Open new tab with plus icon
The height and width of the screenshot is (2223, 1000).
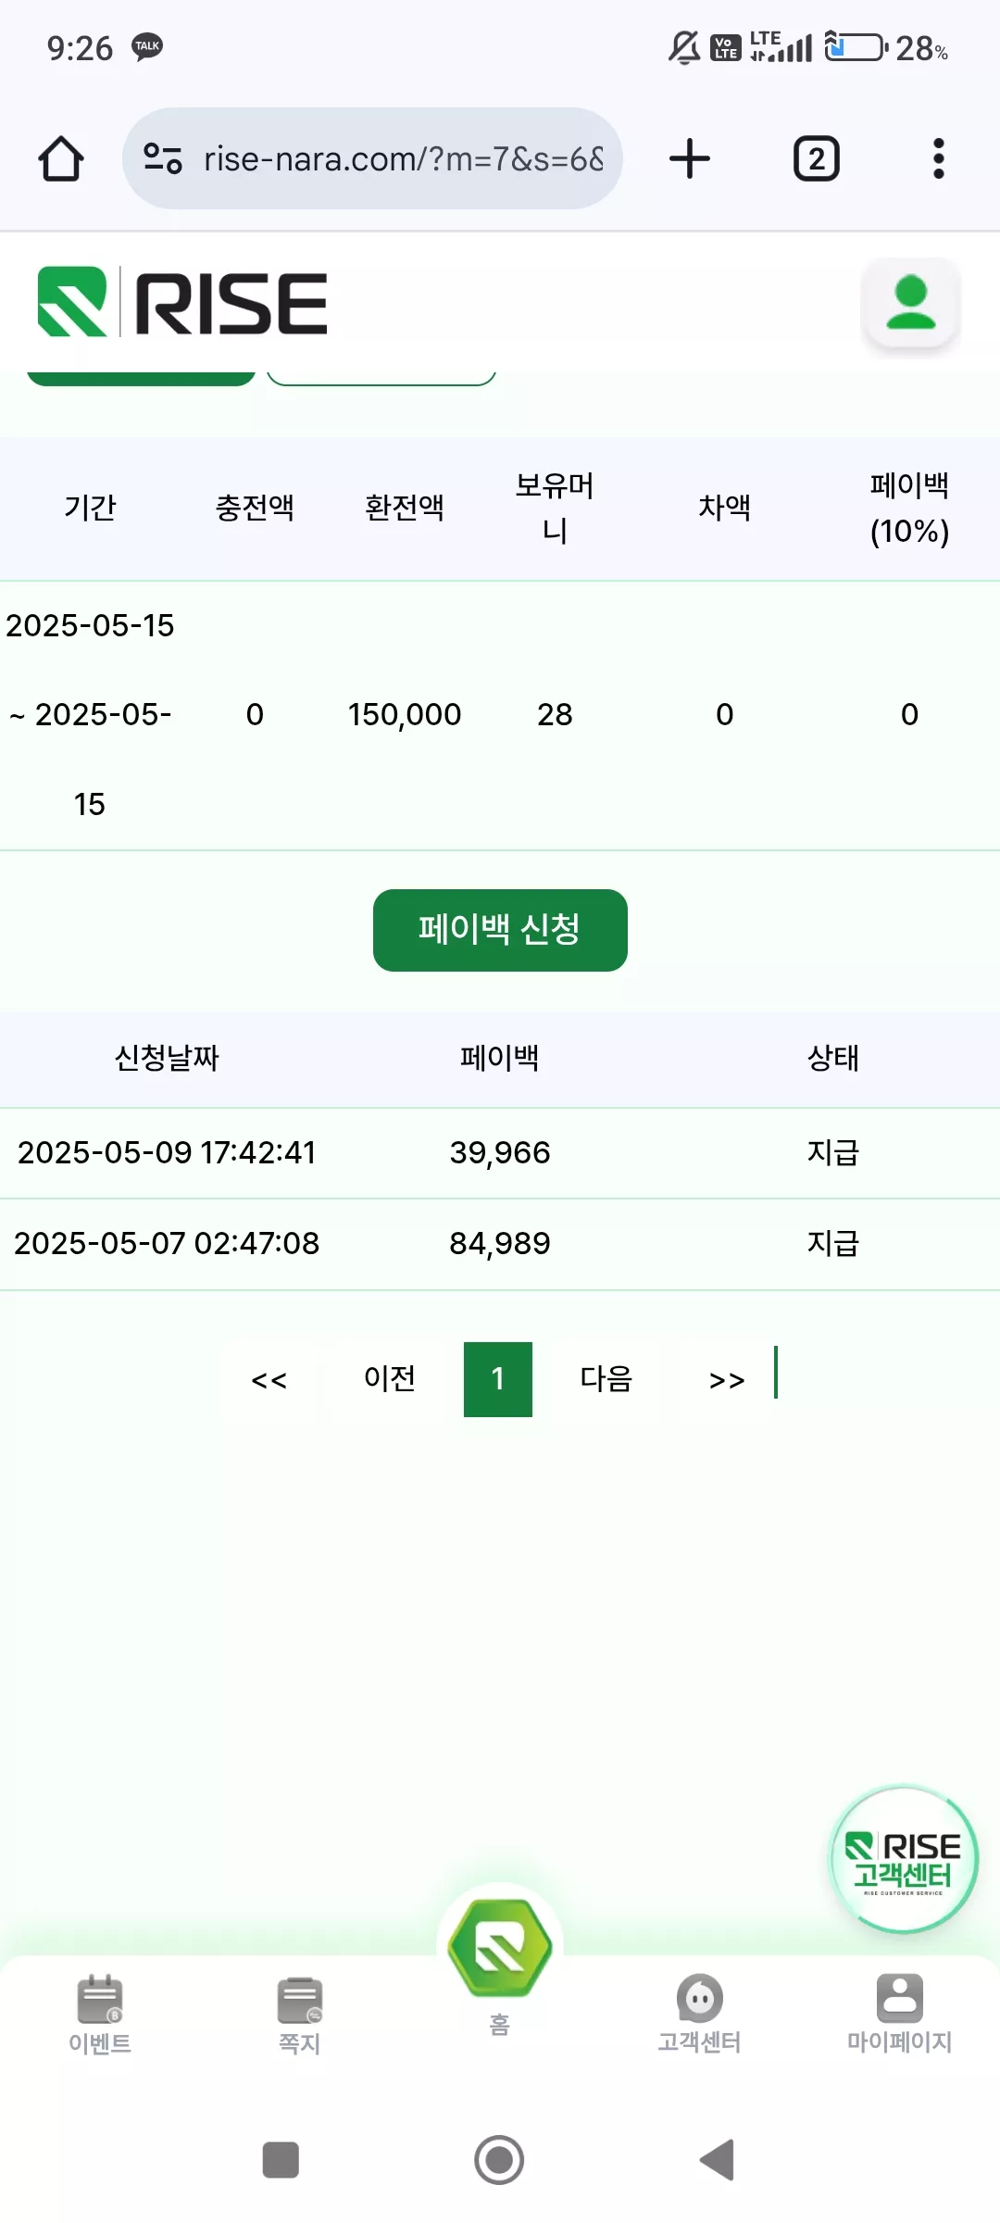click(x=690, y=158)
